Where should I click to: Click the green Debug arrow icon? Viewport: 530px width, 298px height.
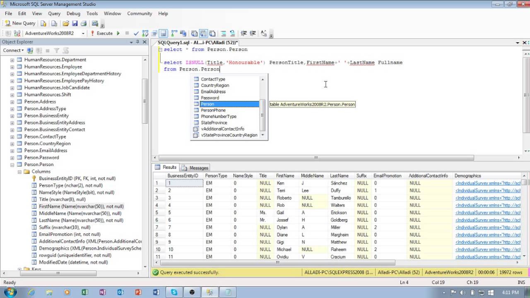click(x=118, y=34)
